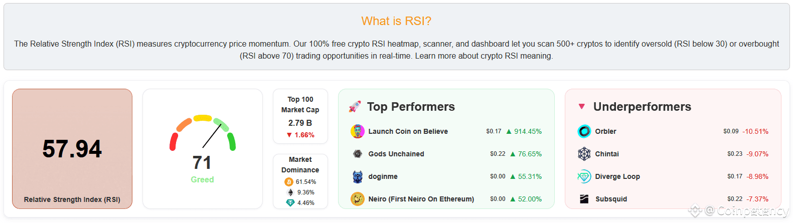Click the red Underperformers triangle icon
The image size is (793, 223).
click(x=582, y=106)
